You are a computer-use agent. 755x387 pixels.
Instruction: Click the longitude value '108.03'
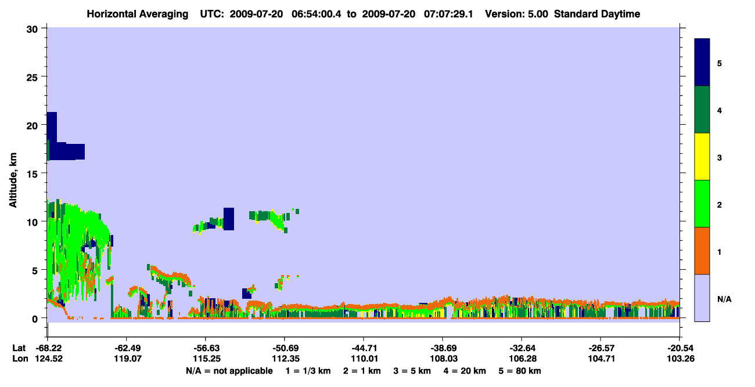(x=443, y=359)
